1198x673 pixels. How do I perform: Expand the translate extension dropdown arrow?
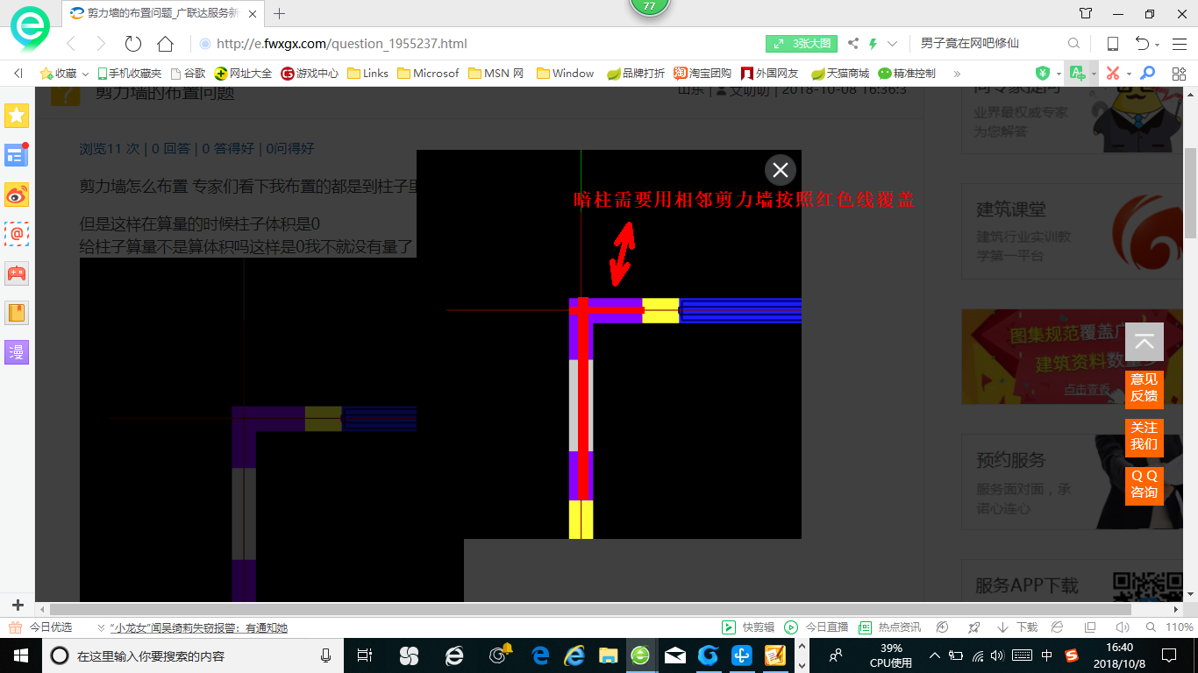1094,74
